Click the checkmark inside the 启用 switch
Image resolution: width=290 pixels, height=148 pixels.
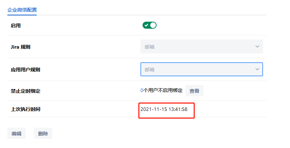tap(146, 25)
